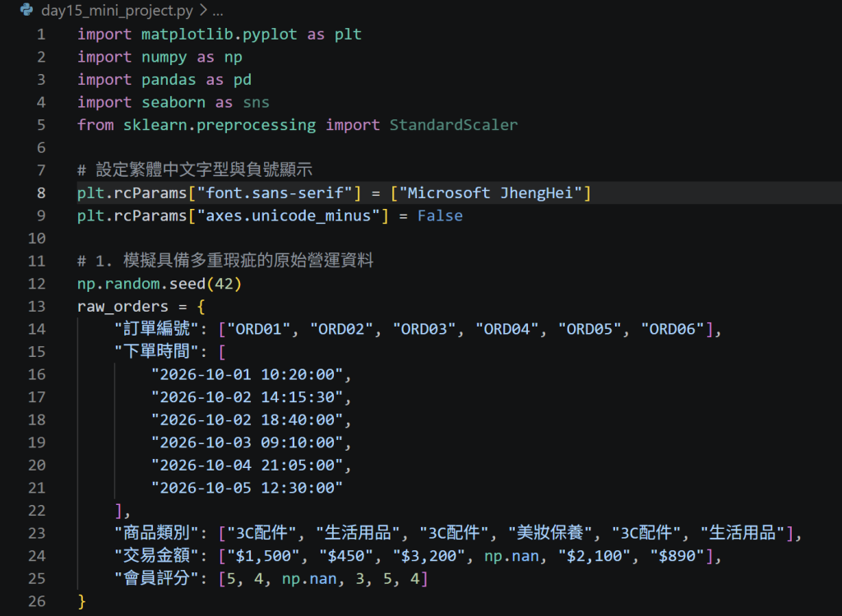Click the "美妝保養" category string
Screen dimensions: 842x616
point(550,533)
